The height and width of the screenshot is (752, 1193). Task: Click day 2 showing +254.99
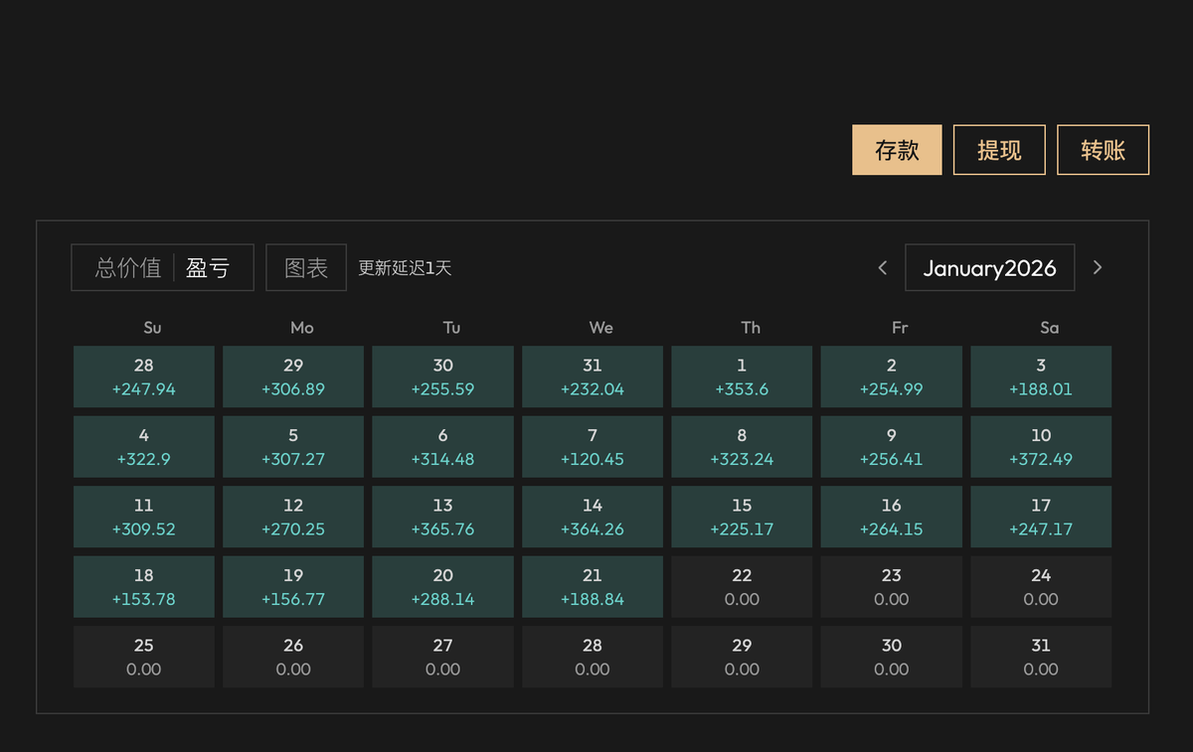pos(892,376)
